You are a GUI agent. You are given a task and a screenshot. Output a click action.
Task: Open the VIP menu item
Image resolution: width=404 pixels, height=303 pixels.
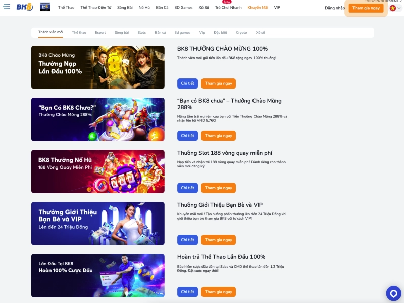(x=277, y=8)
